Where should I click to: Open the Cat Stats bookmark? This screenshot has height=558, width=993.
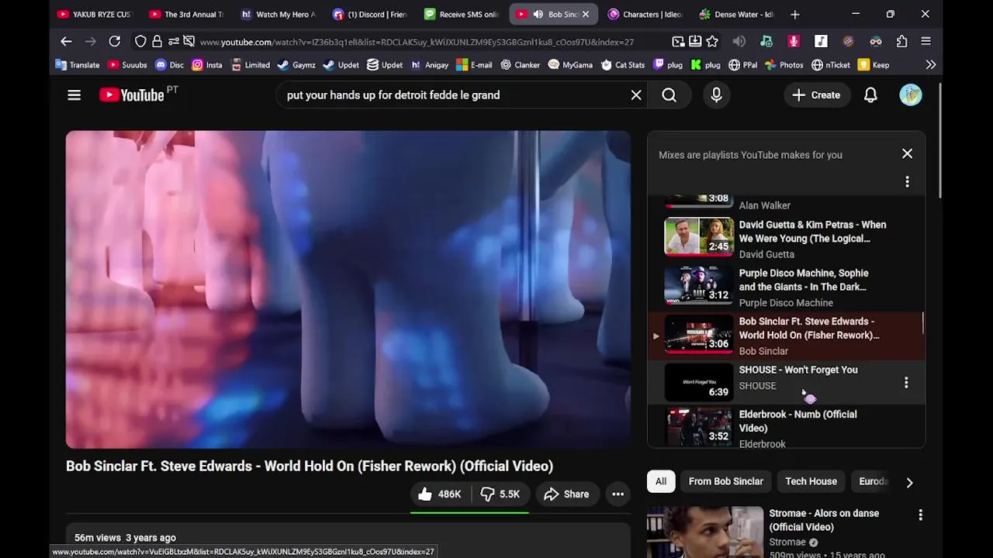[622, 65]
